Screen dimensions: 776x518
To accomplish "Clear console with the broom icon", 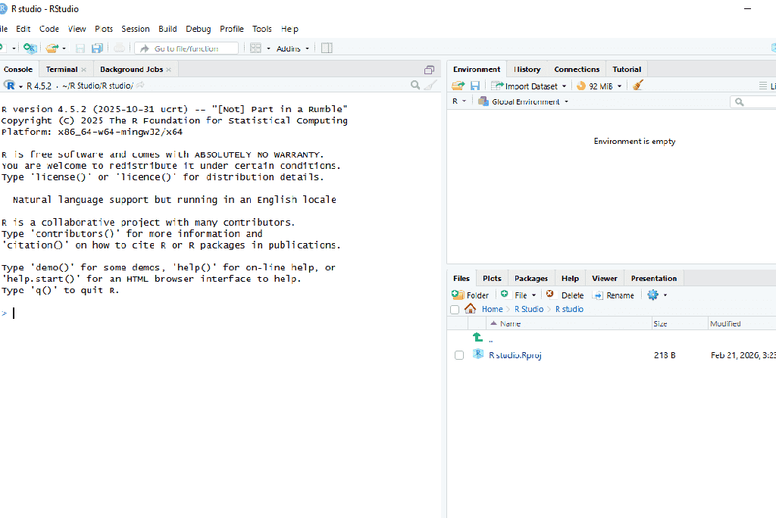I will pos(430,85).
